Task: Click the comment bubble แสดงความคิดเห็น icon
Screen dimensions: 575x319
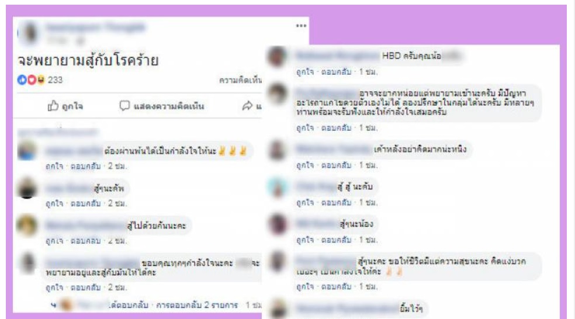Action: tap(124, 106)
